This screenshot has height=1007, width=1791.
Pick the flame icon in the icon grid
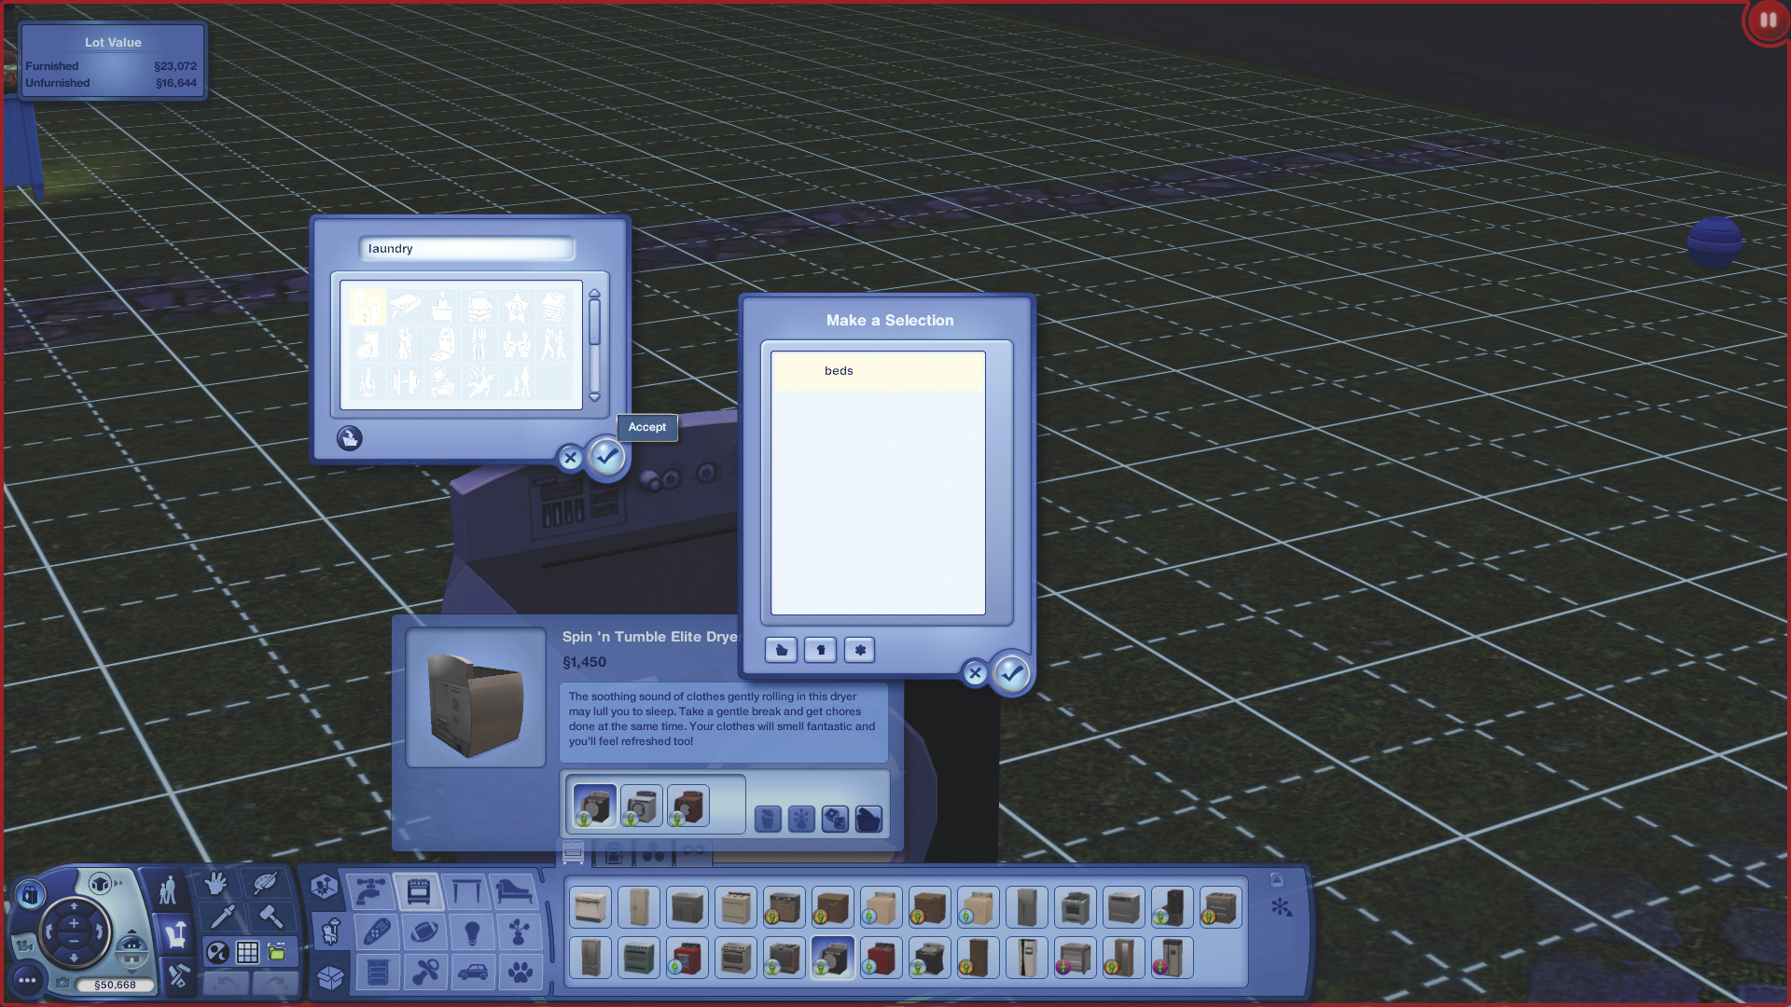tap(368, 381)
